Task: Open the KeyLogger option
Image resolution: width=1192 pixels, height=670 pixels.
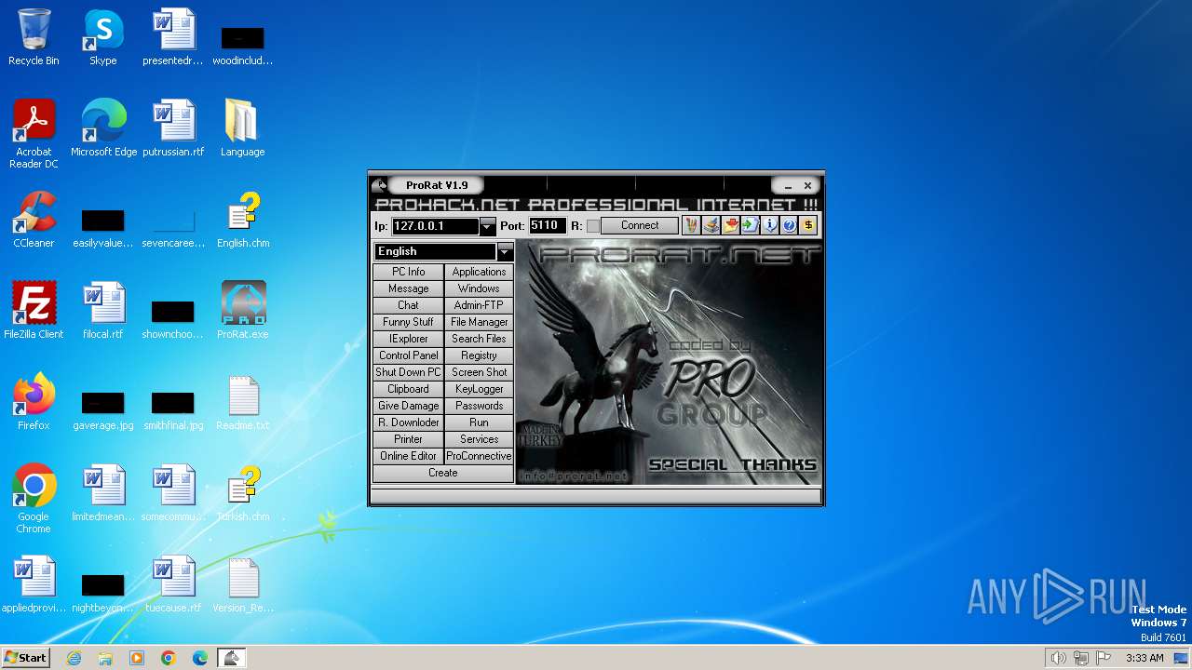Action: [479, 389]
